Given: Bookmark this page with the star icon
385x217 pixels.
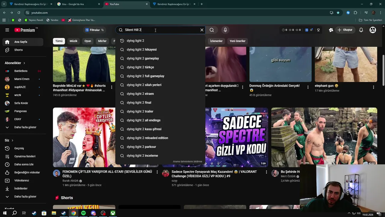Looking at the screenshot, I should (x=338, y=13).
